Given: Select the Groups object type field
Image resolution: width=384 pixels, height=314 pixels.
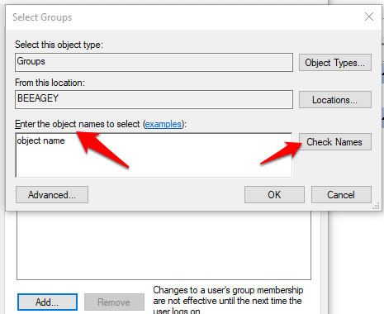Looking at the screenshot, I should coord(154,62).
